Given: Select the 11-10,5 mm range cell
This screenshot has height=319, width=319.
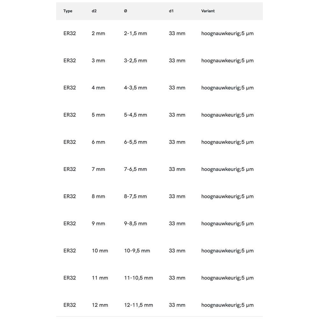Looking at the screenshot, I should (138, 278).
